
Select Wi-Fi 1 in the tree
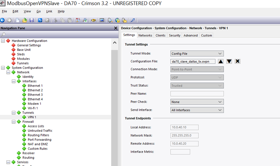[33, 108]
